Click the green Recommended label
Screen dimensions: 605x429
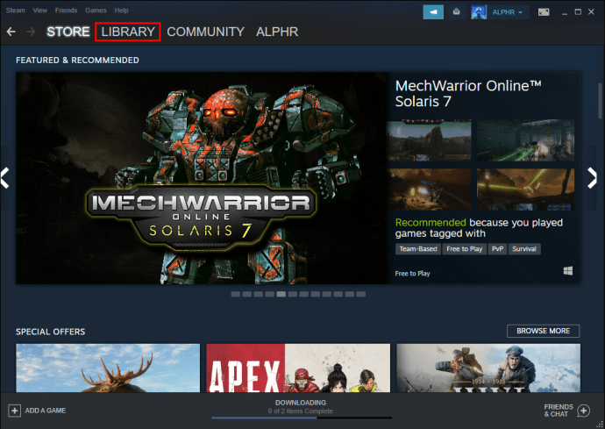click(431, 223)
